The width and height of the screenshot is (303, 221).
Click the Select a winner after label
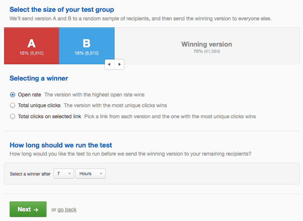[x=30, y=174]
